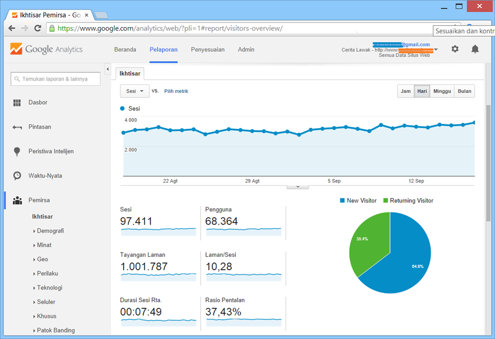Click the green padlock in the address bar
Screen dimensions: 495x339
[52, 28]
